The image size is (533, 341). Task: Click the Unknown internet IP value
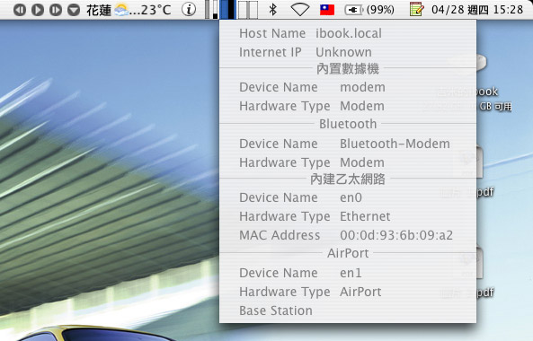pyautogui.click(x=343, y=52)
